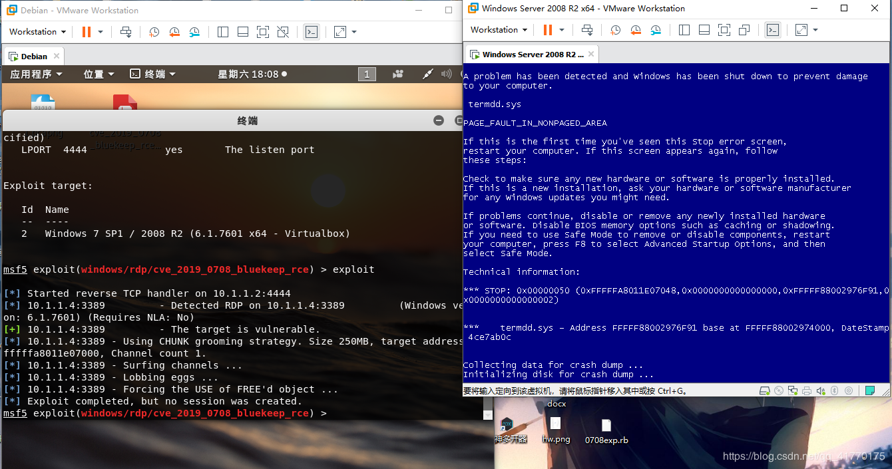Select the hw.png desktop file
Image resolution: width=892 pixels, height=469 pixels.
[556, 430]
